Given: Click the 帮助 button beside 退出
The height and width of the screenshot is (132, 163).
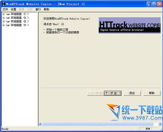Looking at the screenshot, I should tap(152, 93).
